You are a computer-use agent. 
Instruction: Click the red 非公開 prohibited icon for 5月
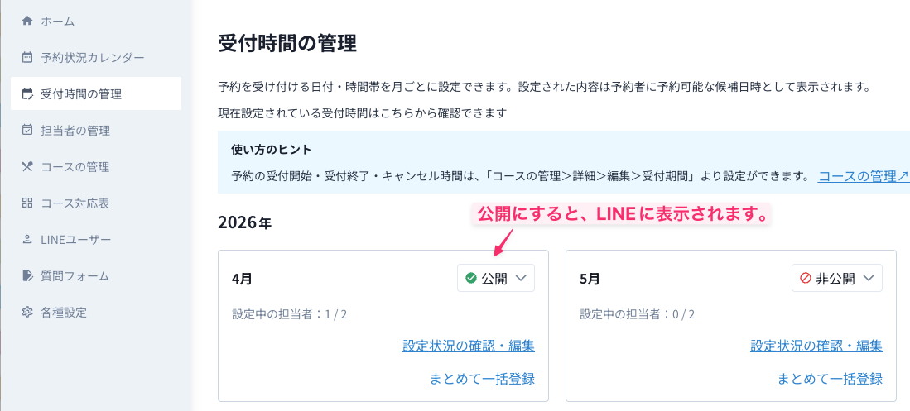click(806, 279)
